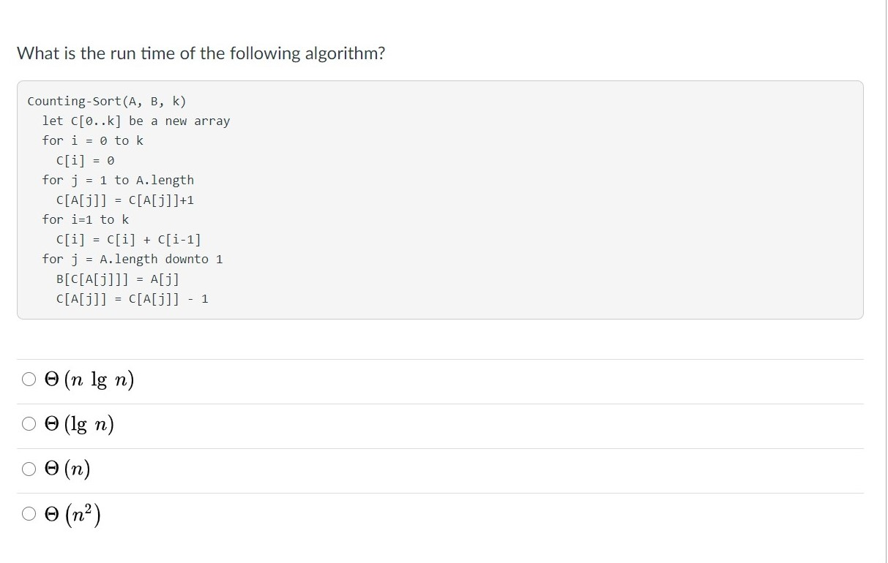
Task: Click the Θ(n²) answer label text
Action: pos(72,514)
